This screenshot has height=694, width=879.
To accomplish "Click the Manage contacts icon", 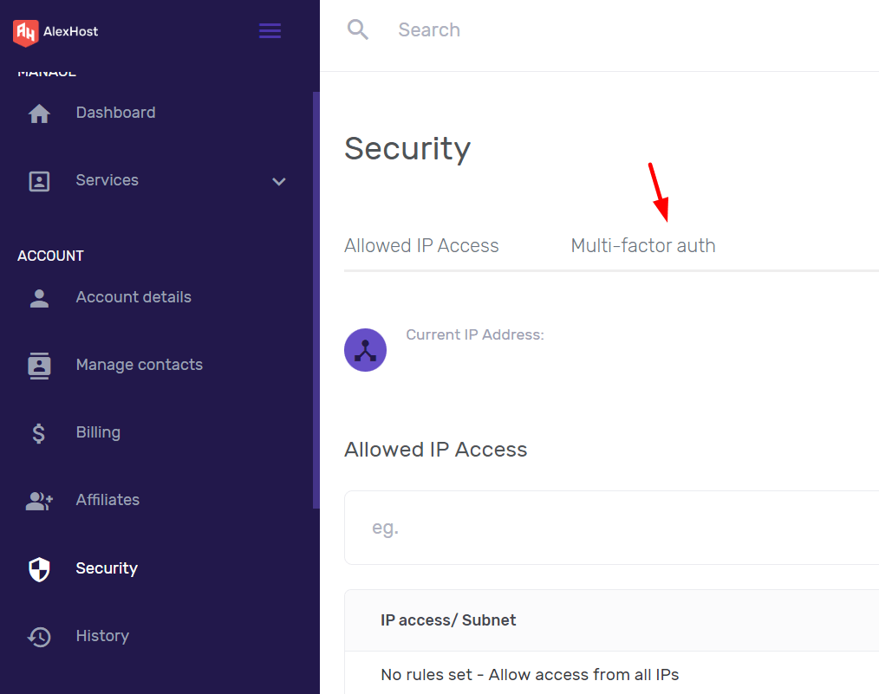I will point(39,366).
